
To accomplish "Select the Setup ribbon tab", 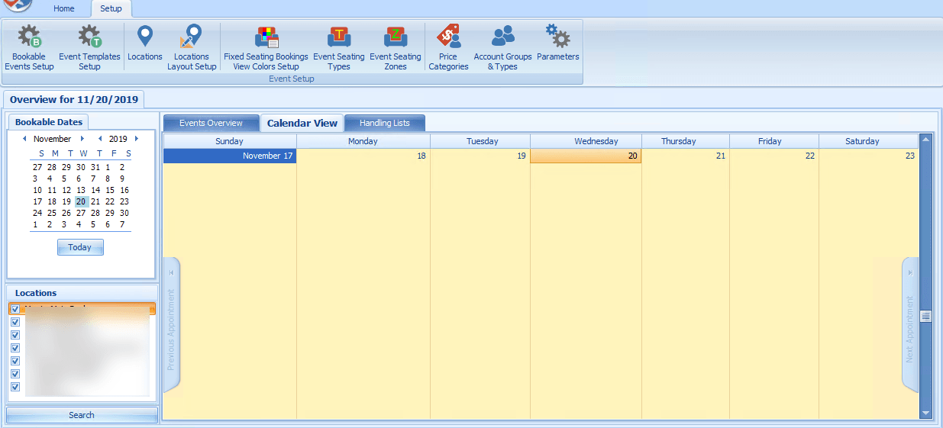I will click(x=111, y=9).
